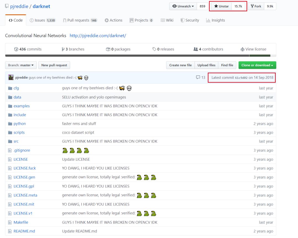Screen dimensions: 298x238
Task: View the 436 commits history
Action: (x=28, y=49)
